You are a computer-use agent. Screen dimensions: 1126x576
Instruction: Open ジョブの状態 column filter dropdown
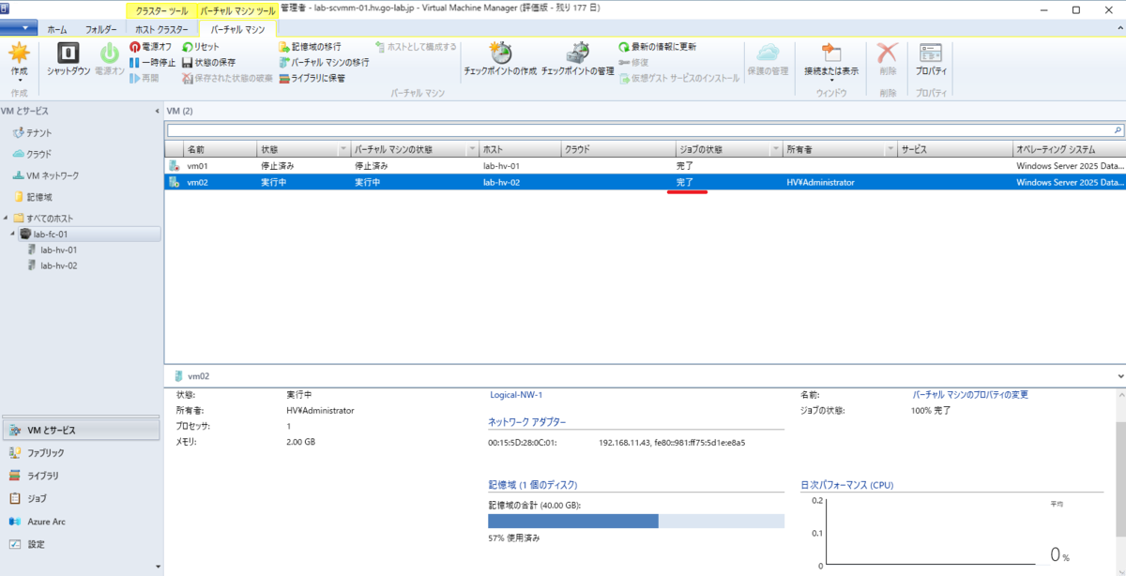pos(775,149)
